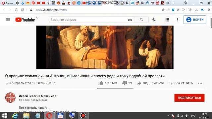Dislike the video (39)
This screenshot has width=212, height=119.
[x=127, y=83]
